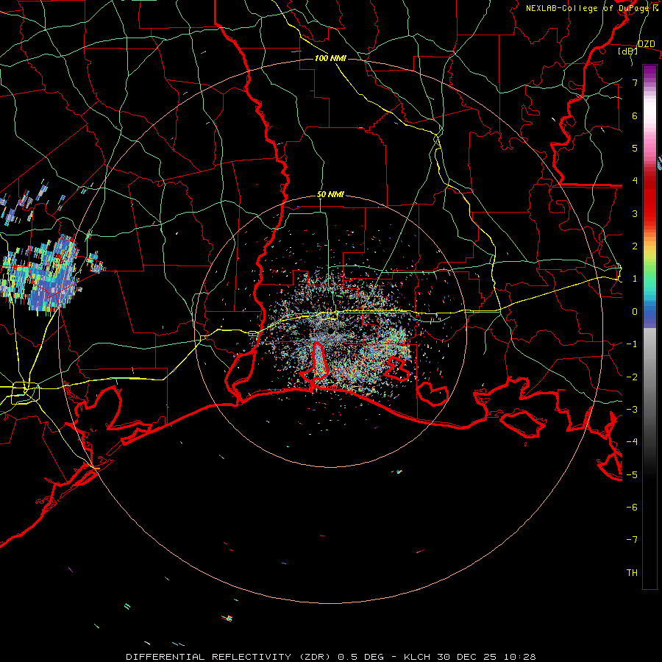Click the purple top of ZDR color bar

(649, 72)
